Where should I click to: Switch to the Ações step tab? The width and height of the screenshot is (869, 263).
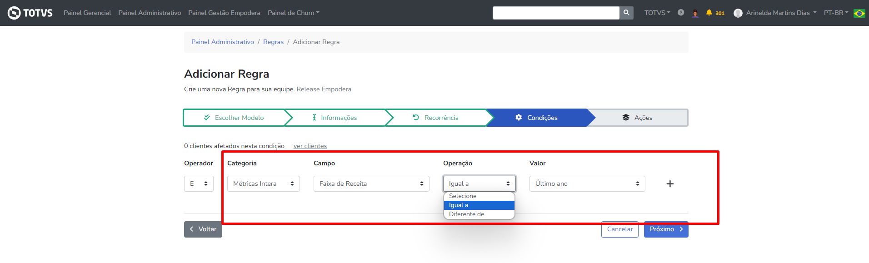pyautogui.click(x=637, y=118)
